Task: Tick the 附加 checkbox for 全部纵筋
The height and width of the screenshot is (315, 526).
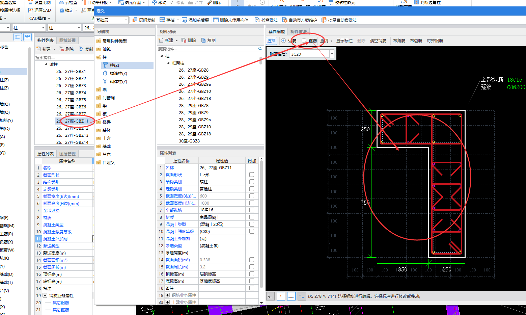Action: point(252,210)
